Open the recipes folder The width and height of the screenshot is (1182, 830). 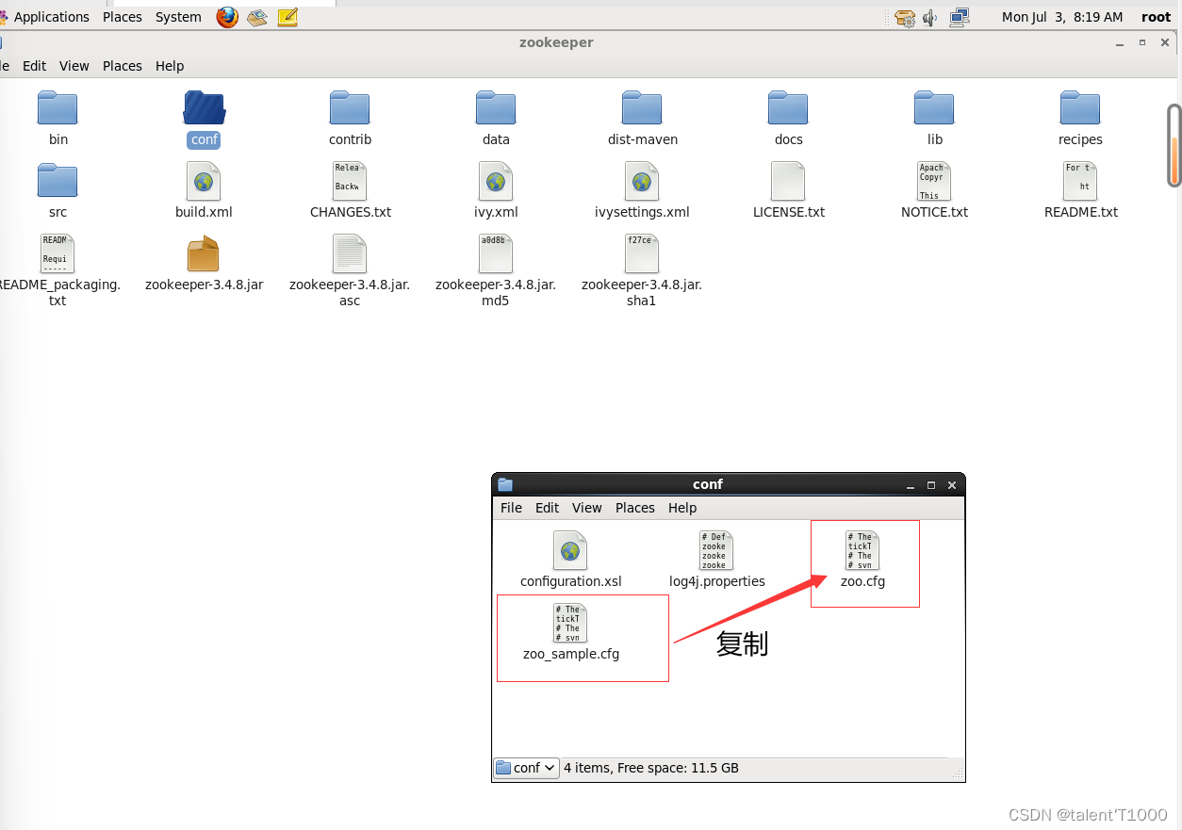click(1080, 108)
